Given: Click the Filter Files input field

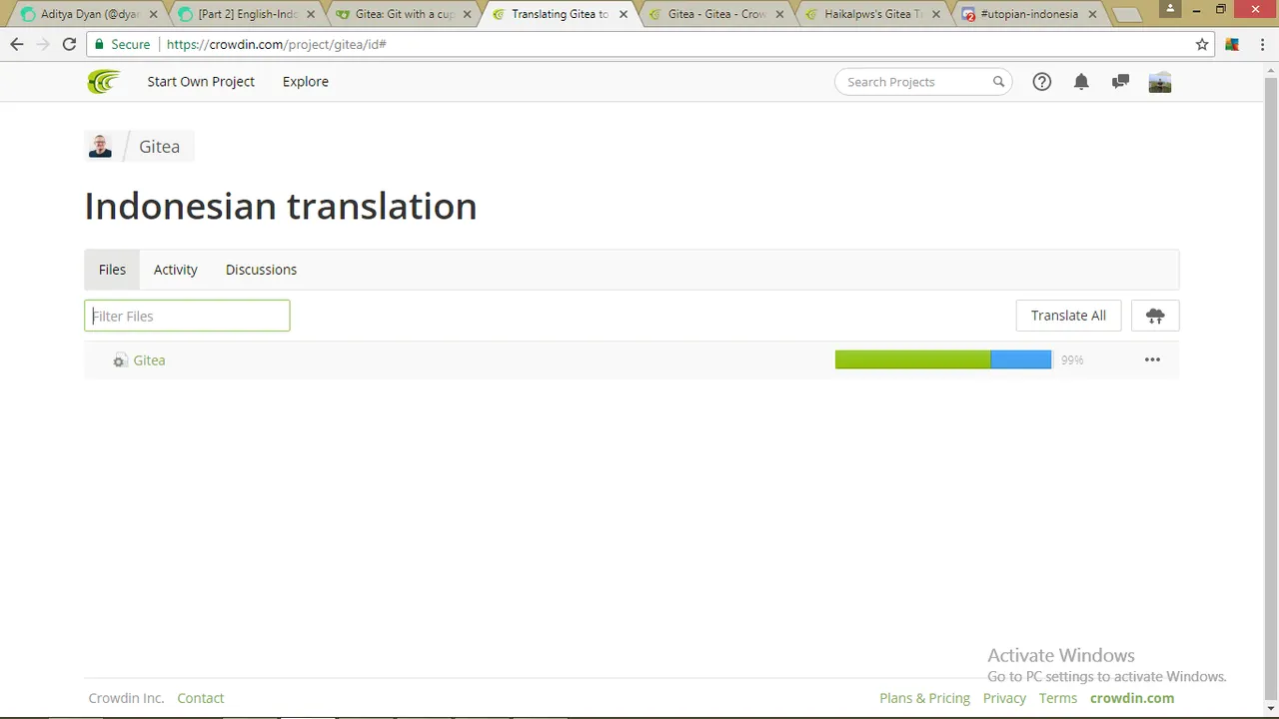Looking at the screenshot, I should click(x=187, y=316).
